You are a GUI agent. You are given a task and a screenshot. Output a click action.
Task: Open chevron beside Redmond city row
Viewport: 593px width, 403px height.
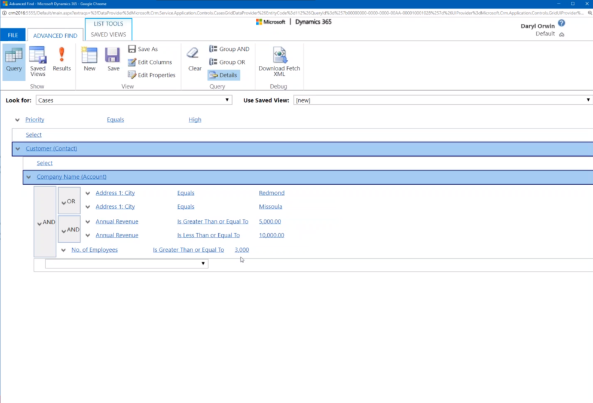coord(88,193)
